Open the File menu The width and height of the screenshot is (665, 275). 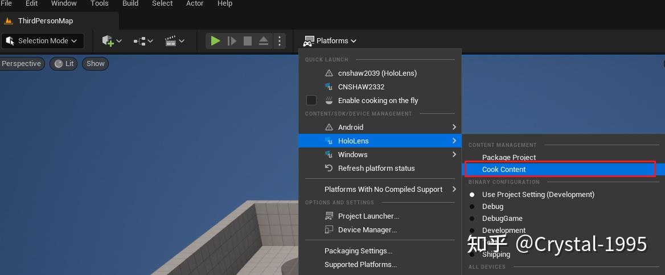[x=6, y=3]
